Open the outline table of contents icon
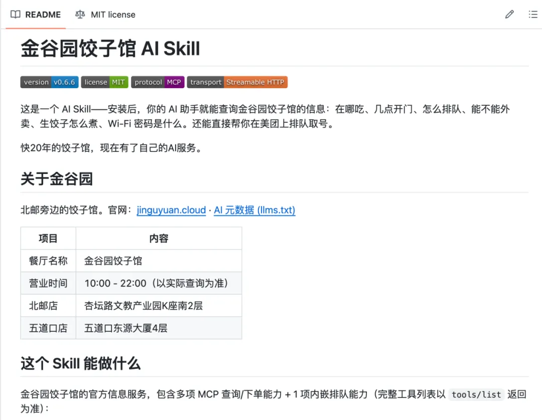 pyautogui.click(x=532, y=15)
